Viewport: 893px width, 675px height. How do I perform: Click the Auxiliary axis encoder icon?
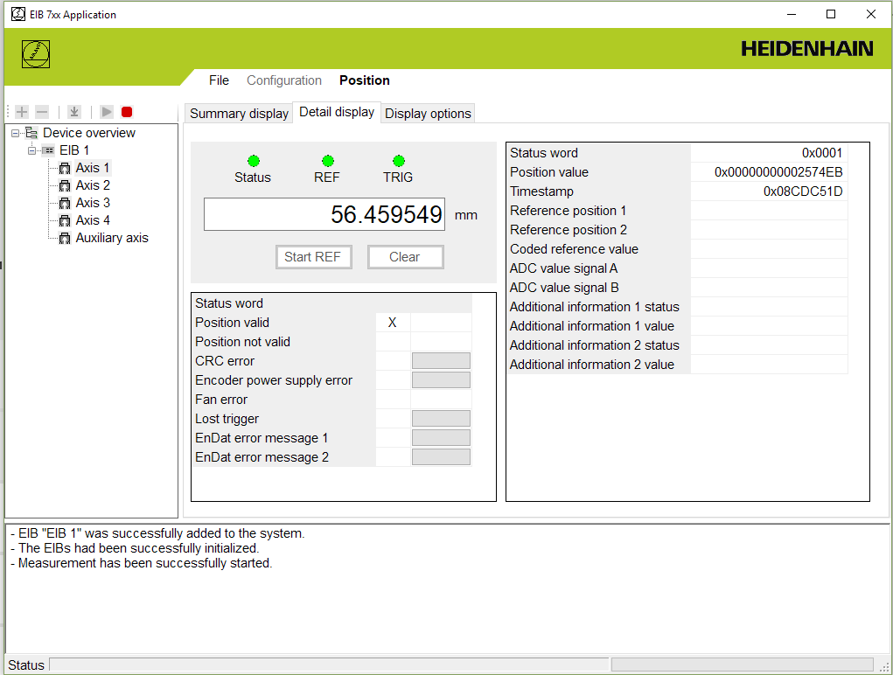(65, 238)
